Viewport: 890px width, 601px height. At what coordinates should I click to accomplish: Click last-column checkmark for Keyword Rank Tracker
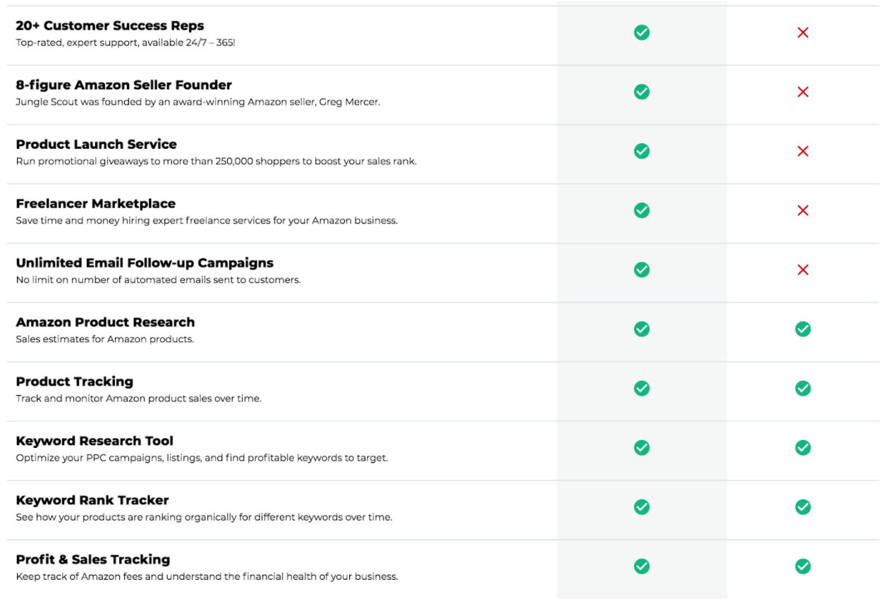coord(803,506)
